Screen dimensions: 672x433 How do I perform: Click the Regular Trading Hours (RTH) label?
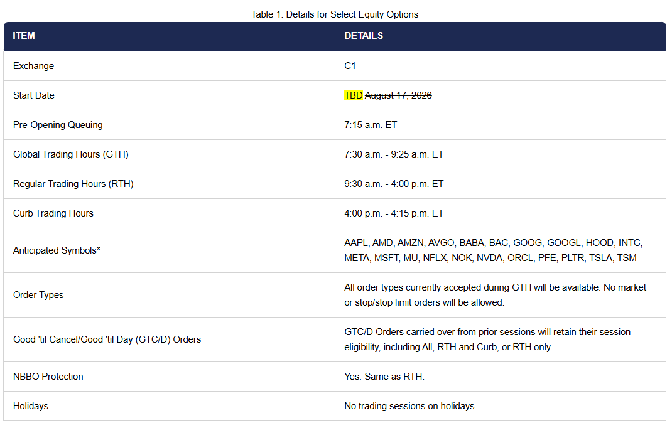(x=73, y=184)
